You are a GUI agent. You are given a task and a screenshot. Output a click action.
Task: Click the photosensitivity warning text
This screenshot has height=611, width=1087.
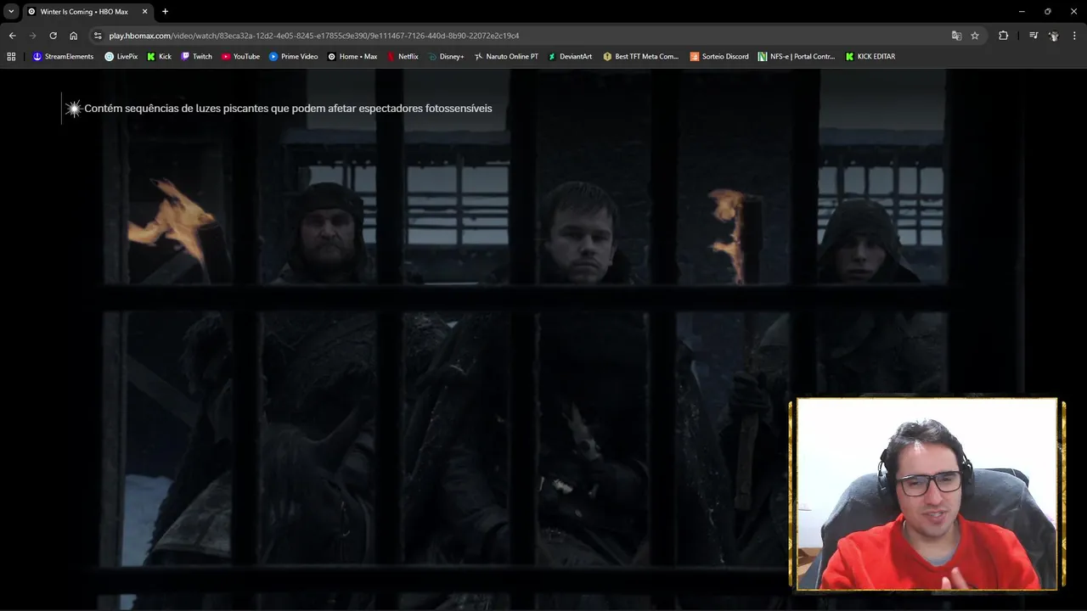point(288,109)
